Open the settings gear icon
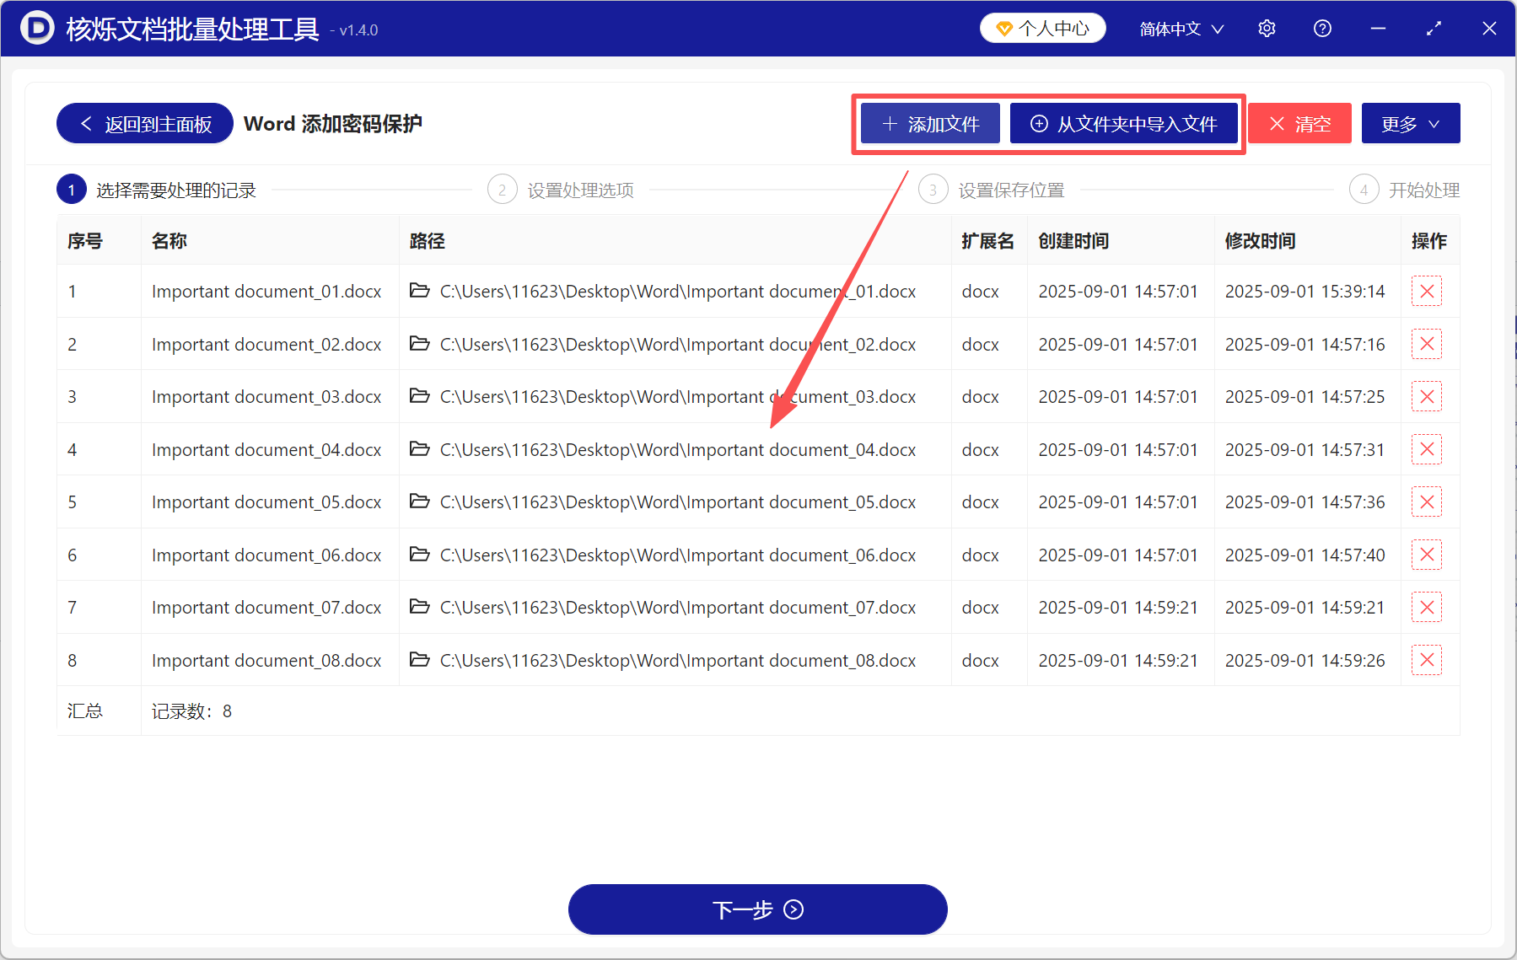 tap(1267, 28)
